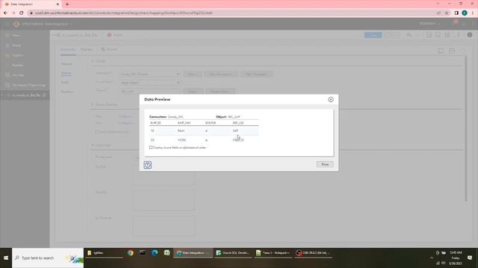Open the Chrome three-dot menu
This screenshot has height=268, width=478.
(x=473, y=13)
